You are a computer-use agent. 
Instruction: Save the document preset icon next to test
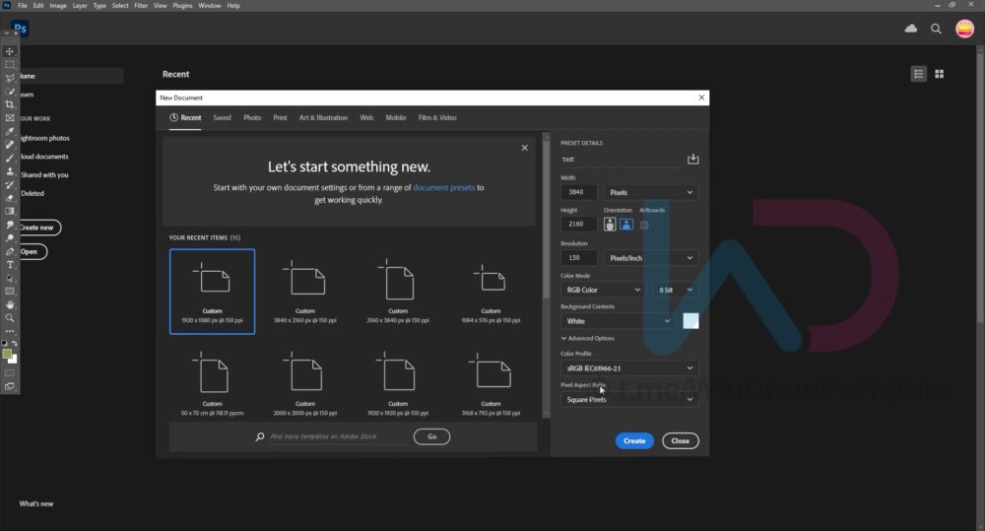click(692, 159)
